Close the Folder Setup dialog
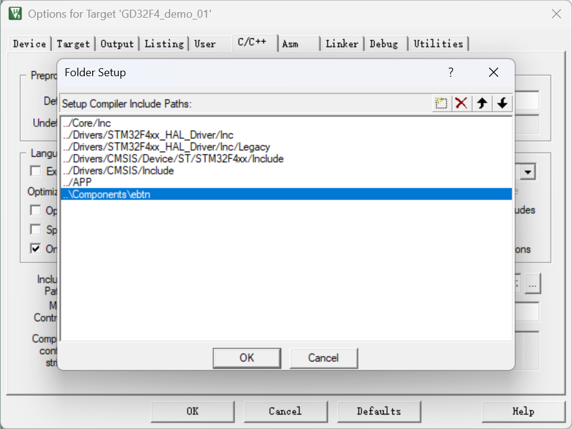 [x=493, y=72]
